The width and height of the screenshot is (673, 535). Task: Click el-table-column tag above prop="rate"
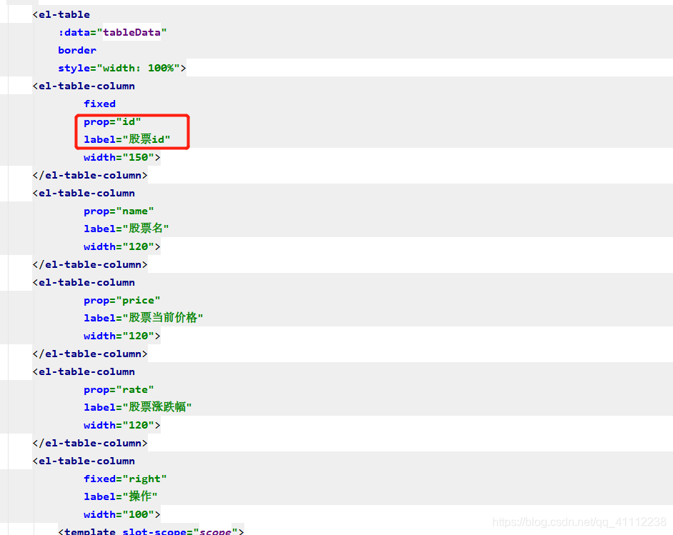coord(84,371)
